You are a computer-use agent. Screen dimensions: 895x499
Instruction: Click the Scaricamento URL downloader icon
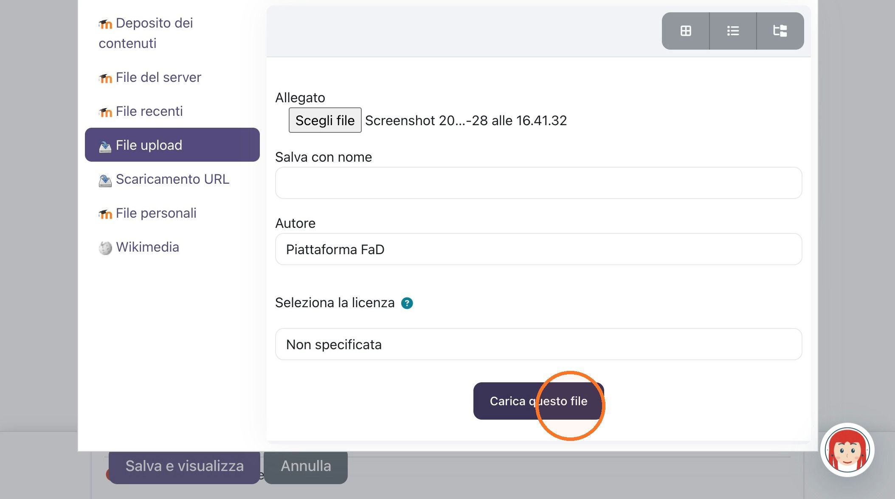tap(105, 180)
